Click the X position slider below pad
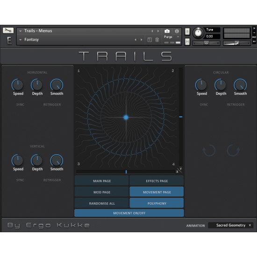257x257 pixels. pos(126,172)
